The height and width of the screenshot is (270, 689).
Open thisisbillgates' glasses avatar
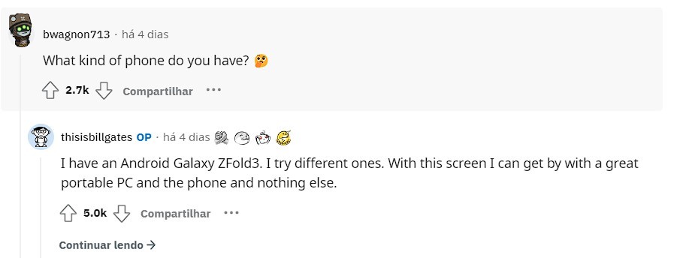[41, 136]
